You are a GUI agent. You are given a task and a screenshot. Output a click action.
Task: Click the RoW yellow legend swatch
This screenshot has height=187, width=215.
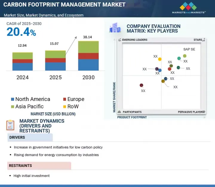tap(64, 106)
